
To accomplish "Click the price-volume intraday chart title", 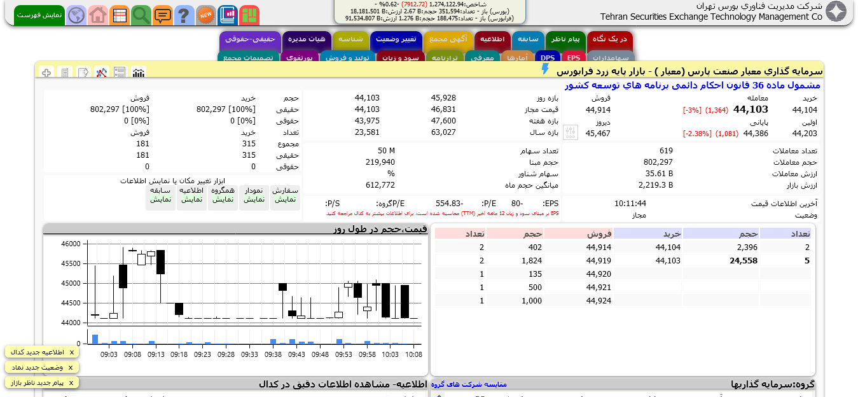I will tap(380, 229).
